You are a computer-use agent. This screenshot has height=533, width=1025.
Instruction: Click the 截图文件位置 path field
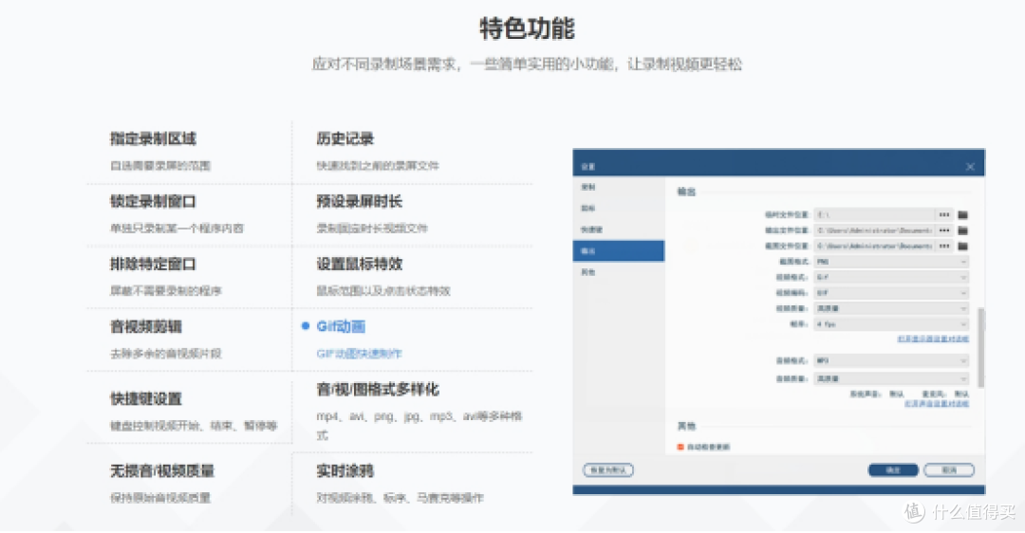tap(875, 247)
